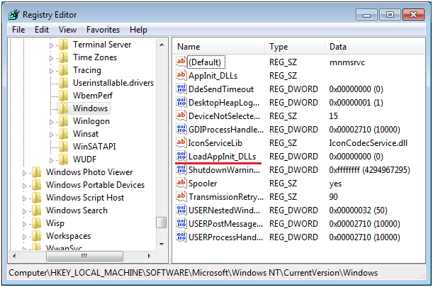Expand the Windows Script Host key
433x287 pixels.
[24, 198]
